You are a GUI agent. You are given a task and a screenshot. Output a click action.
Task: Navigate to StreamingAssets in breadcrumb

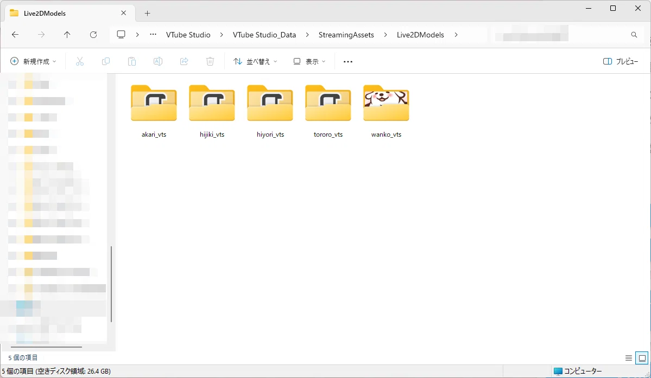click(x=346, y=35)
